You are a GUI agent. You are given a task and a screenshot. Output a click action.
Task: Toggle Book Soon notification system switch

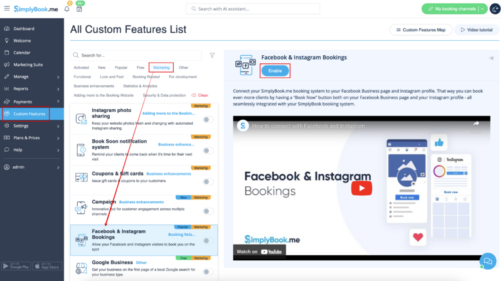click(208, 151)
